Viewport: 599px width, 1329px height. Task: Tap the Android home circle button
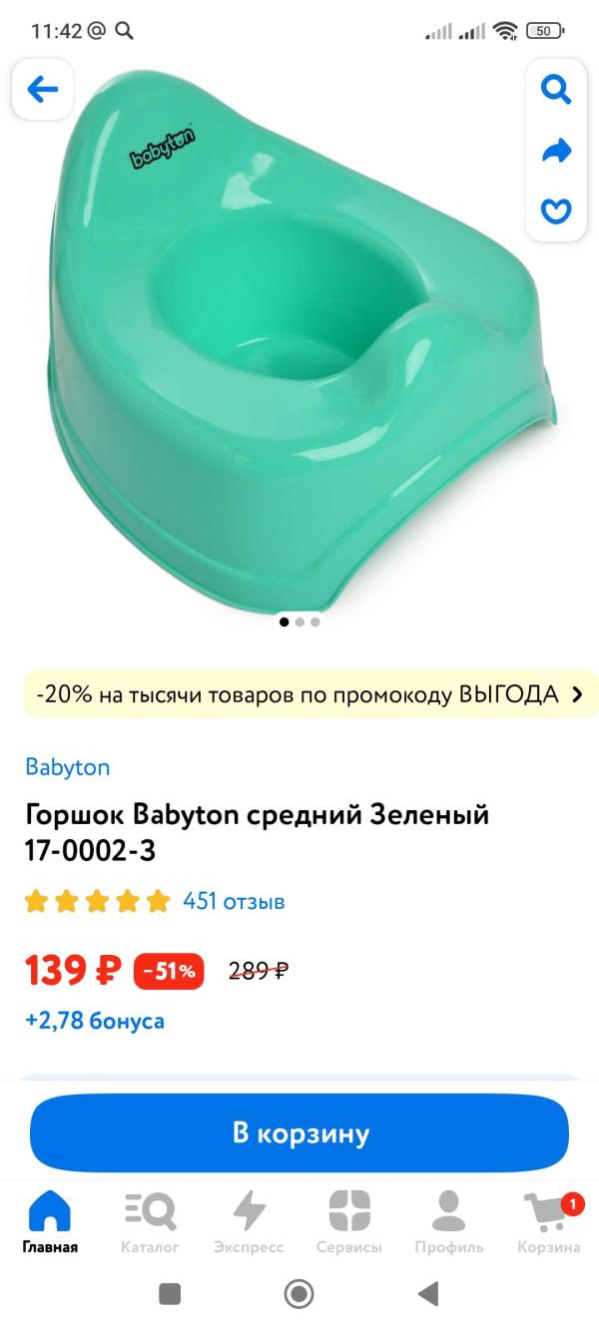[299, 1294]
